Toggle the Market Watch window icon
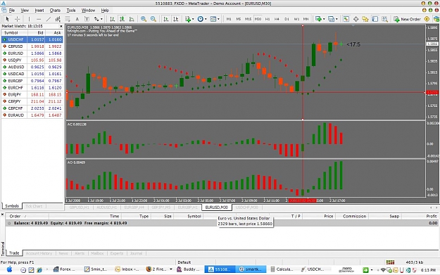 [x=346, y=19]
